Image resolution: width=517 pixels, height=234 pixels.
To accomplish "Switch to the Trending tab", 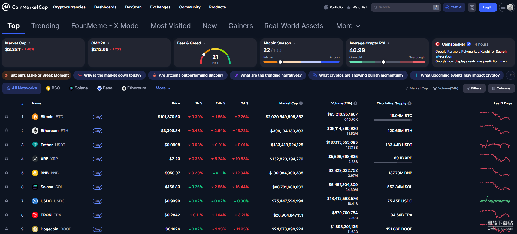I will point(45,26).
